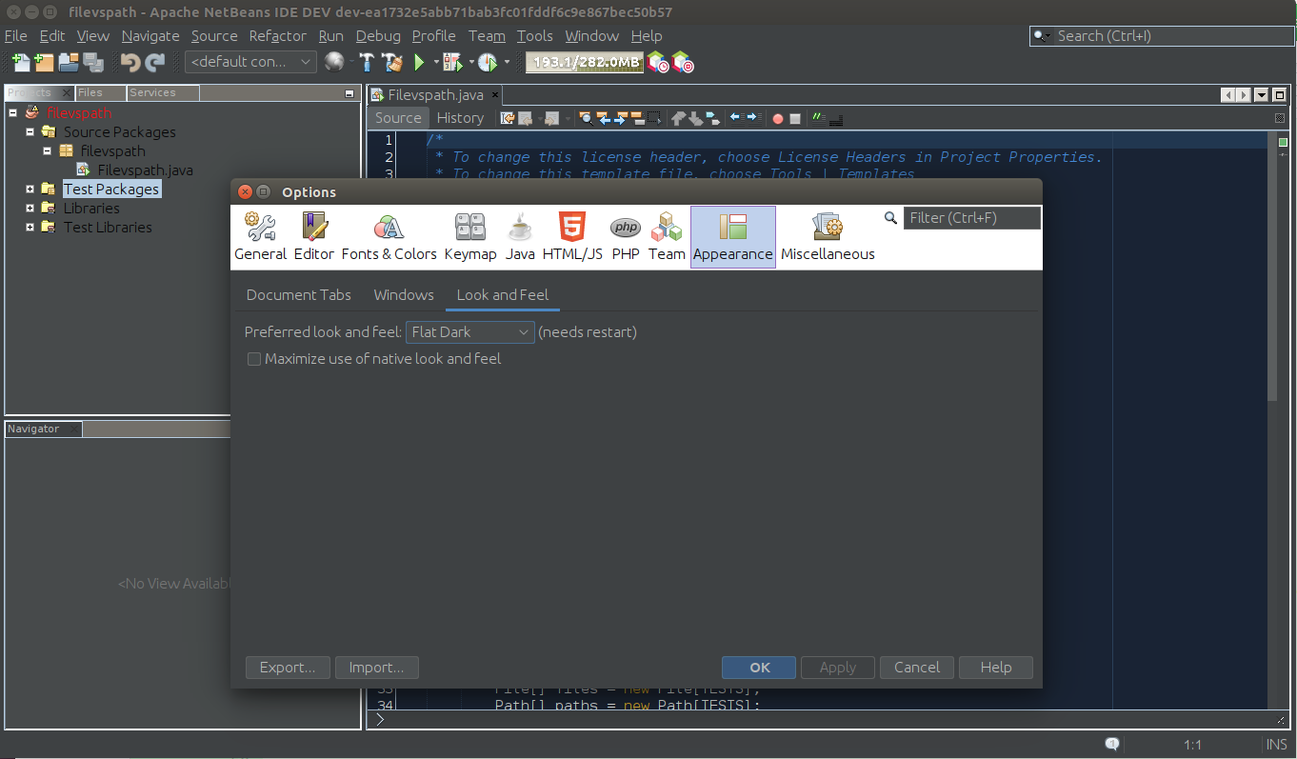Screen dimensions: 1297x759
Task: Click the Export... button
Action: [288, 668]
